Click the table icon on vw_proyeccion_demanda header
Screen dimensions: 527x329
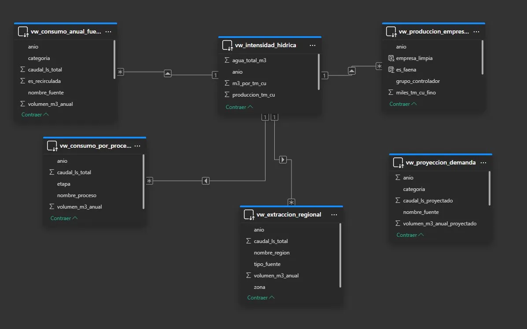click(398, 162)
